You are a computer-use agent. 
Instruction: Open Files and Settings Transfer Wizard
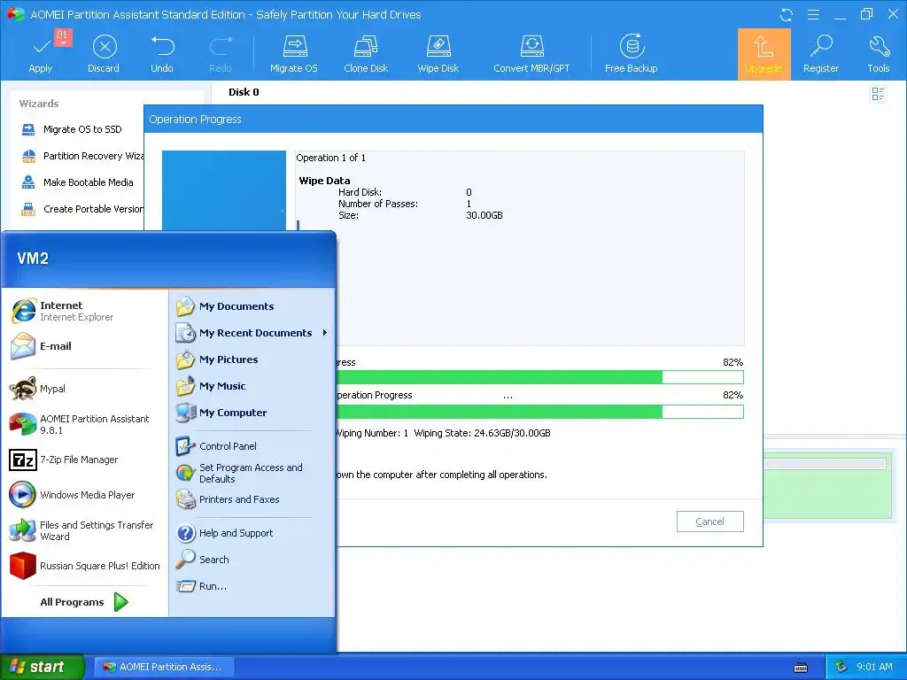click(84, 530)
